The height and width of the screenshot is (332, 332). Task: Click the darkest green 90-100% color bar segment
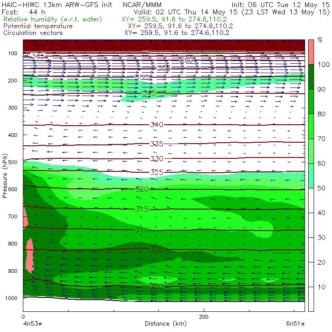pos(311,77)
